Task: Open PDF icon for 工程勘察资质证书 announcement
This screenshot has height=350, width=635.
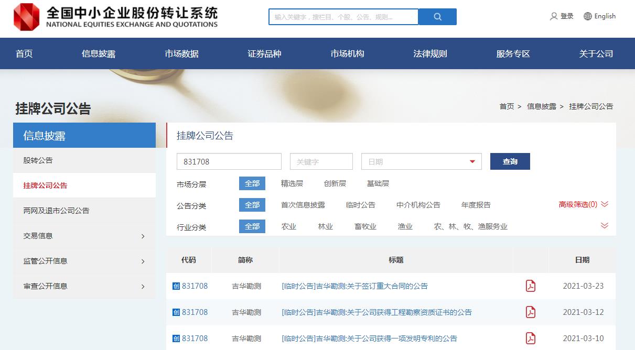Action: click(531, 312)
